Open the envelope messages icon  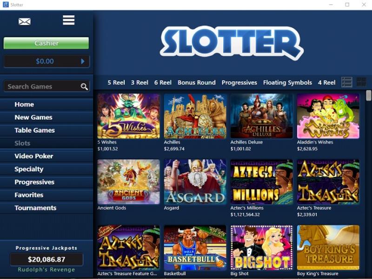coord(25,22)
